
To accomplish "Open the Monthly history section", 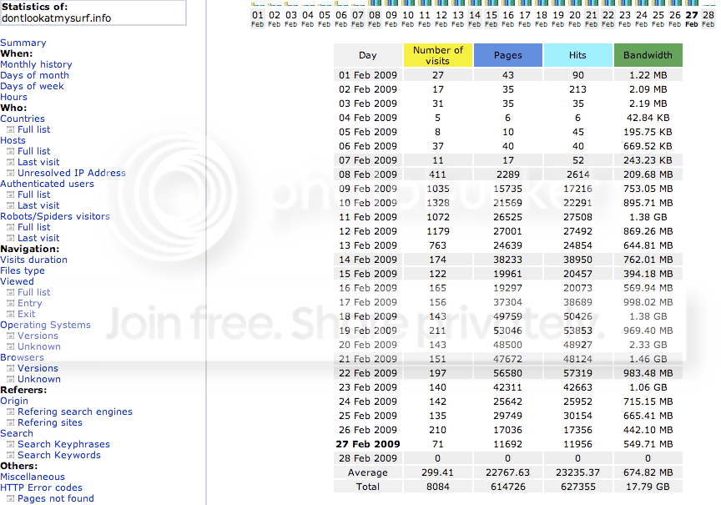I will pos(36,64).
